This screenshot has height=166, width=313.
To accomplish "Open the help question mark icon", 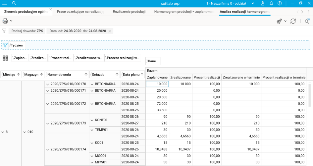I will 280,3.
